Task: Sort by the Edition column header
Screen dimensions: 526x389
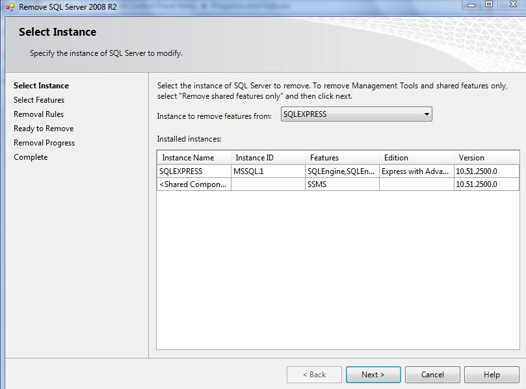Action: (x=416, y=157)
